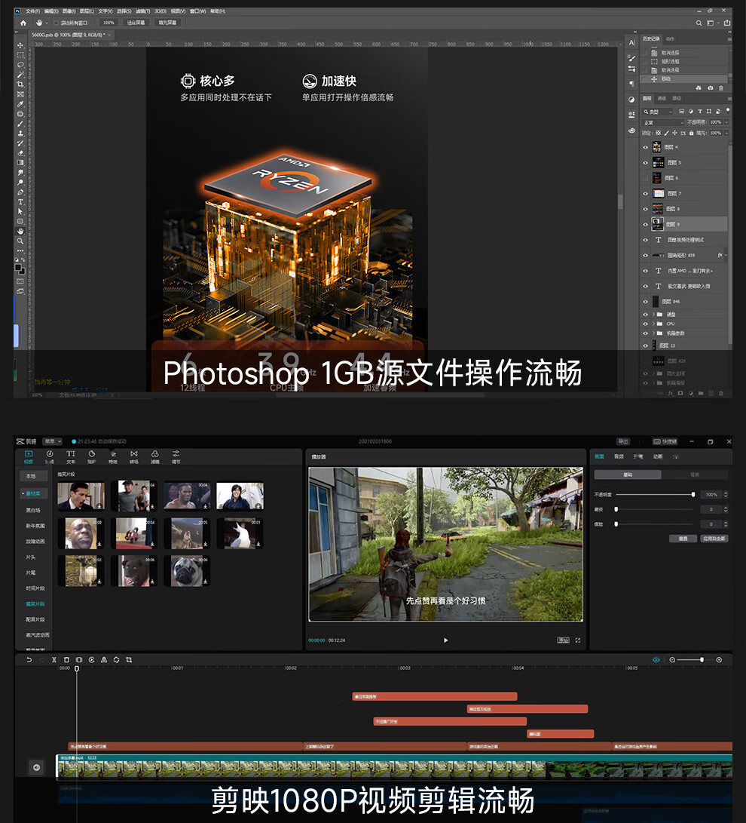Switch to the 通道 tab
Image resolution: width=746 pixels, height=823 pixels.
(x=662, y=98)
